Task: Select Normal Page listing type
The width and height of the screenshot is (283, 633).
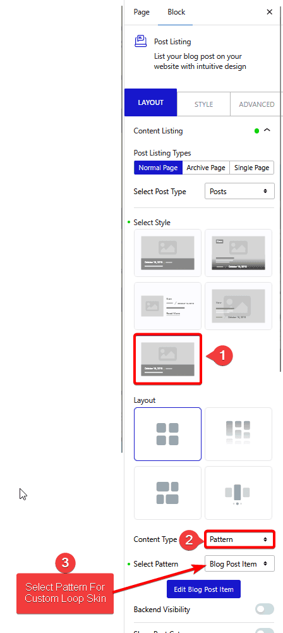Action: point(158,168)
